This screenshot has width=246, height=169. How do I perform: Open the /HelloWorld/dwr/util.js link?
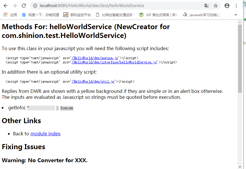[93, 82]
